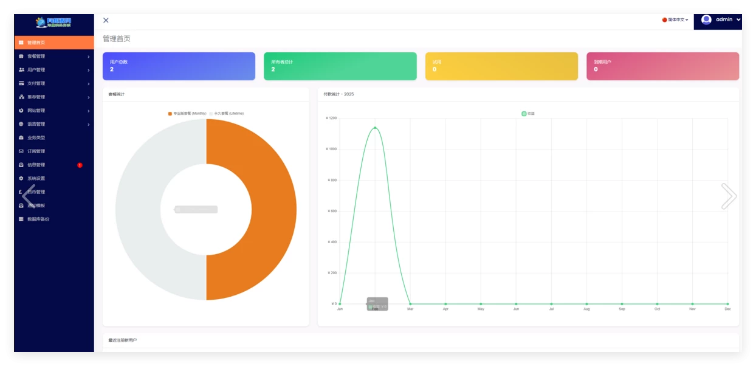Click the orange segment of the donut chart
Image resolution: width=756 pixels, height=366 pixels.
(x=273, y=209)
